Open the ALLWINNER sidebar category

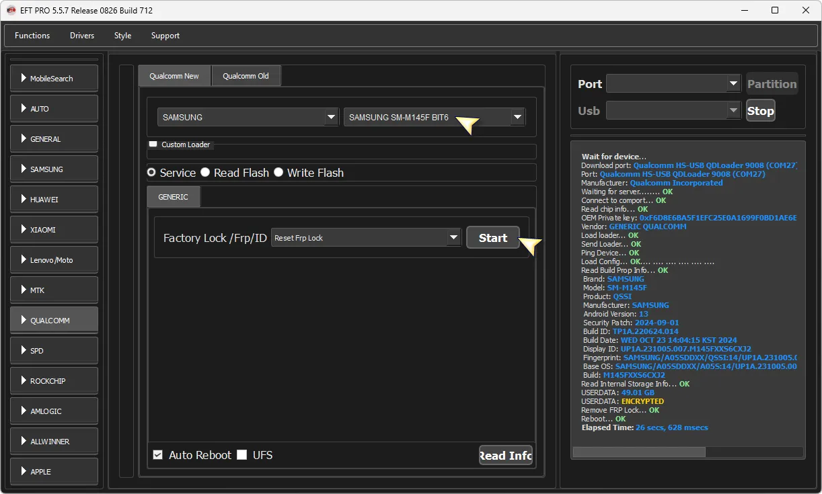[x=54, y=441]
